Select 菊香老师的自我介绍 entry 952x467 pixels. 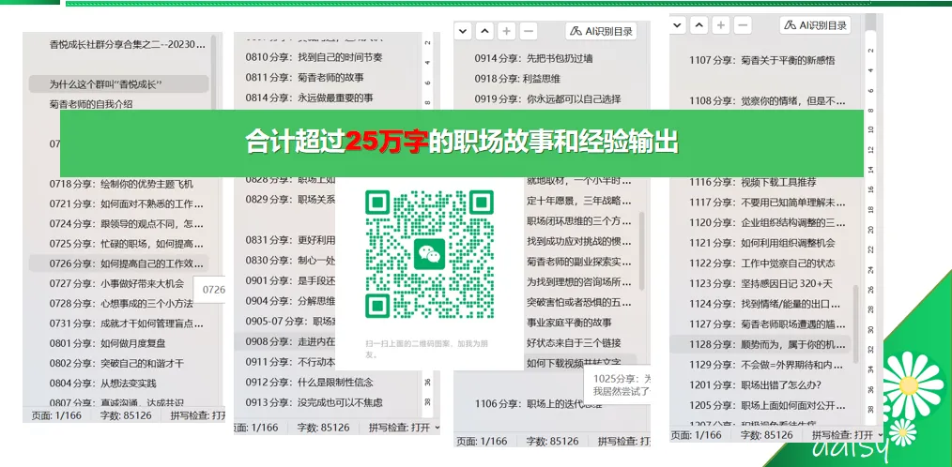(91, 104)
